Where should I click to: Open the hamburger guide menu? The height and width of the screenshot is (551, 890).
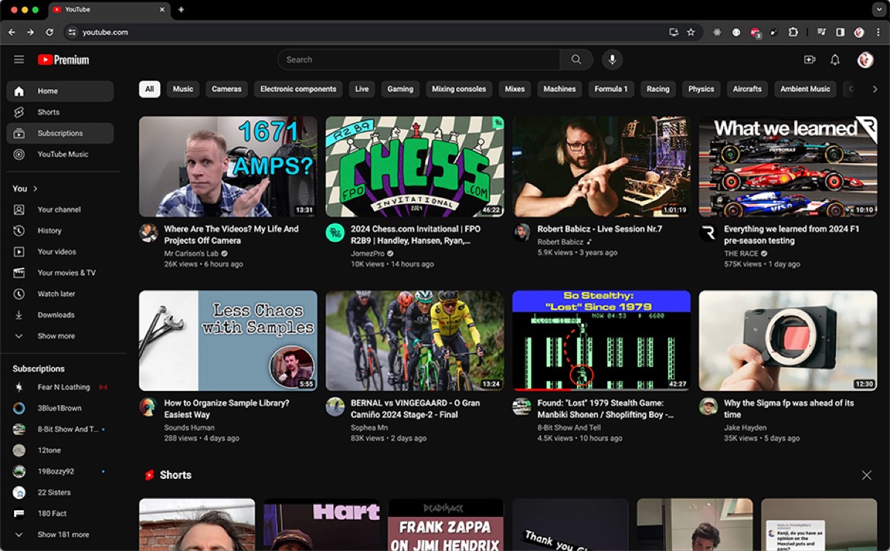[19, 59]
